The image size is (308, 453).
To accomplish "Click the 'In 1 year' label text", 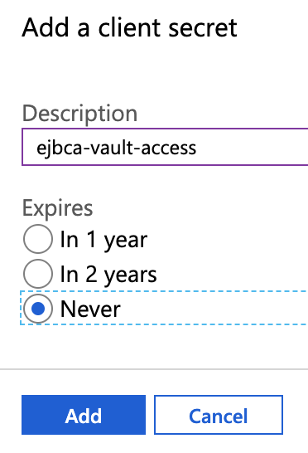I will point(103,240).
